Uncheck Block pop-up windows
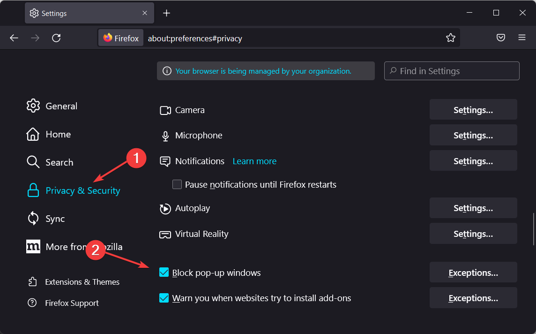536x334 pixels. point(164,273)
